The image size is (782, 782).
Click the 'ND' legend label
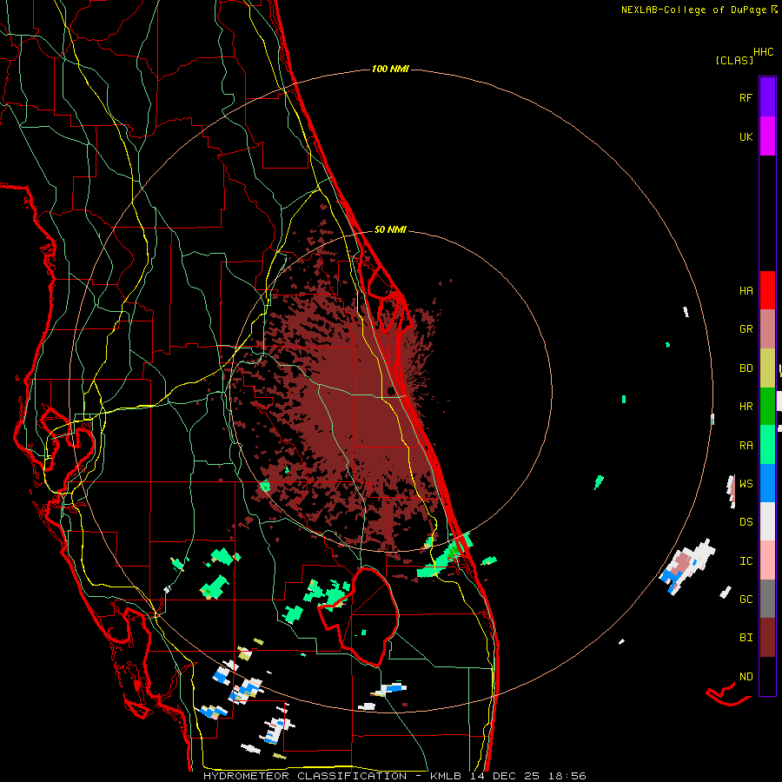click(x=746, y=677)
